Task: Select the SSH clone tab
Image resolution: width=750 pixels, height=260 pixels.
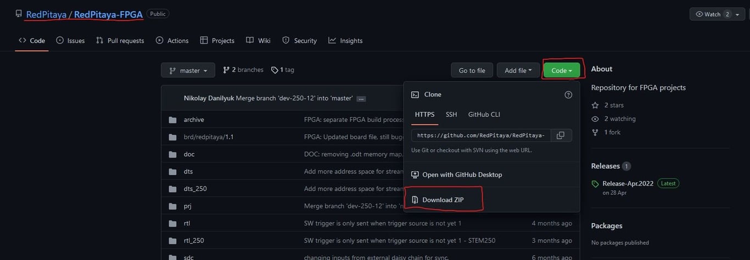Action: click(451, 115)
